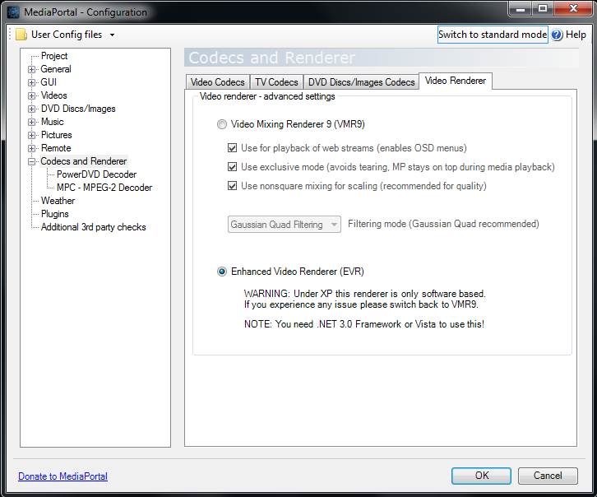
Task: Toggle Use exclusive mode checkbox
Action: tap(232, 167)
